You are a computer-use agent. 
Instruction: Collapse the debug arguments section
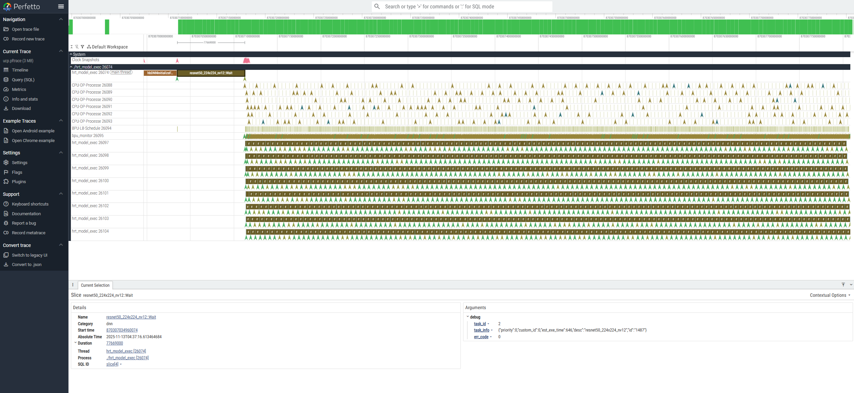467,316
